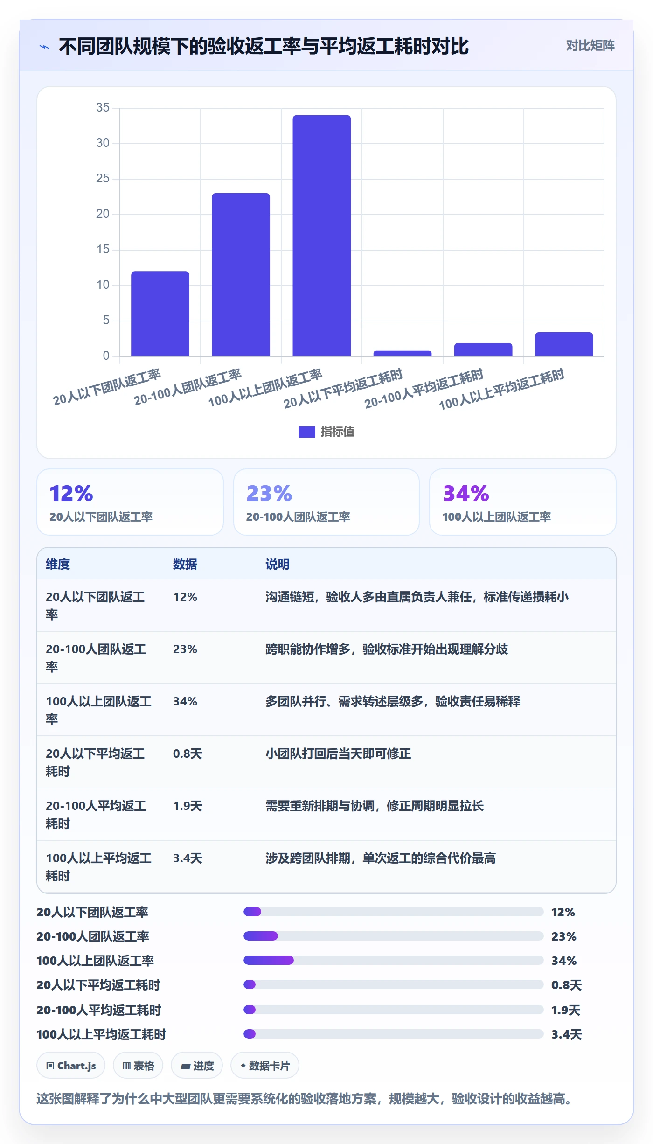
Task: Click the 说明 column header
Action: [278, 564]
